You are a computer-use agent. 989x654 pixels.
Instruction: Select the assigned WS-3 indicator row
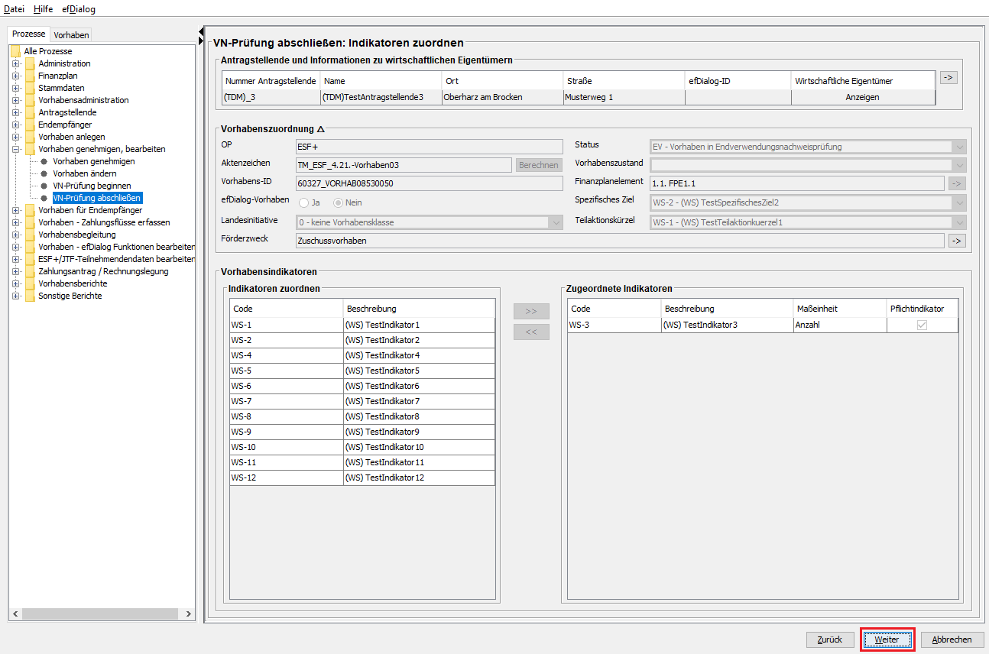pyautogui.click(x=762, y=325)
